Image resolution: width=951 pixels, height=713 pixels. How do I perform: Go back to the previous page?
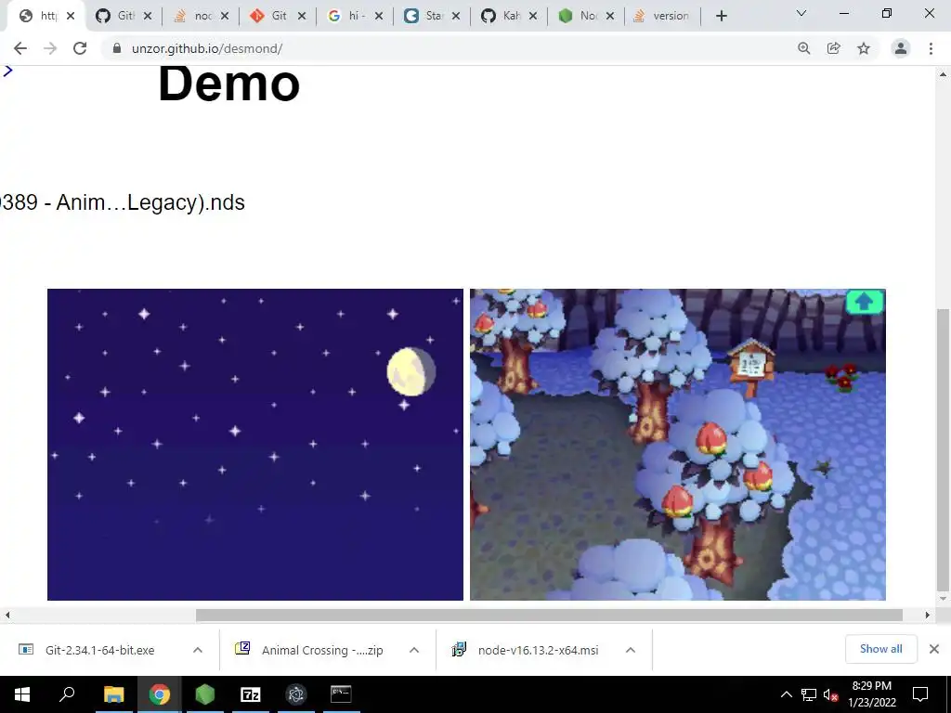20,48
